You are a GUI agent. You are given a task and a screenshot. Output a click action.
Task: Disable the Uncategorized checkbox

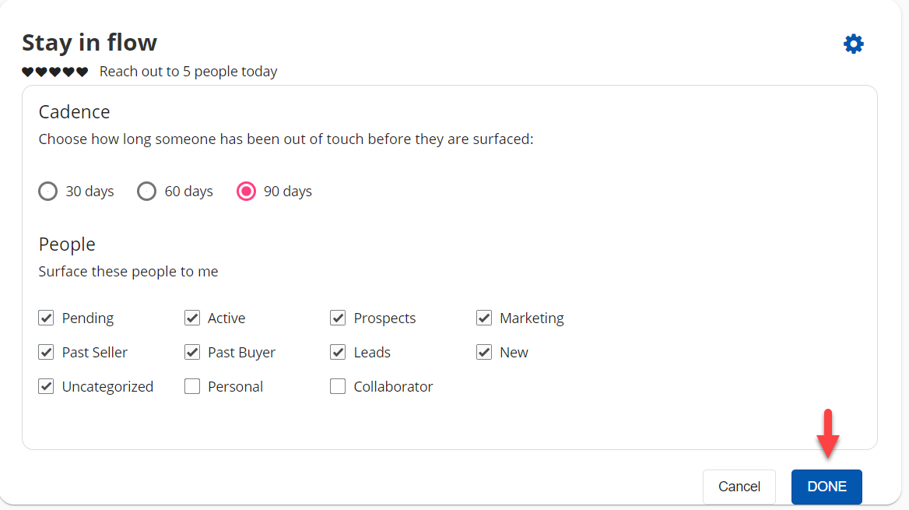click(x=47, y=387)
